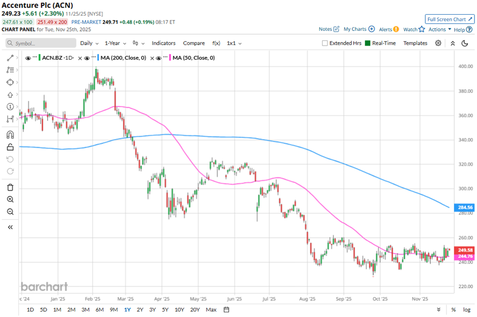Open the Indicators menu
Screen dimensions: 477x317
(x=163, y=43)
